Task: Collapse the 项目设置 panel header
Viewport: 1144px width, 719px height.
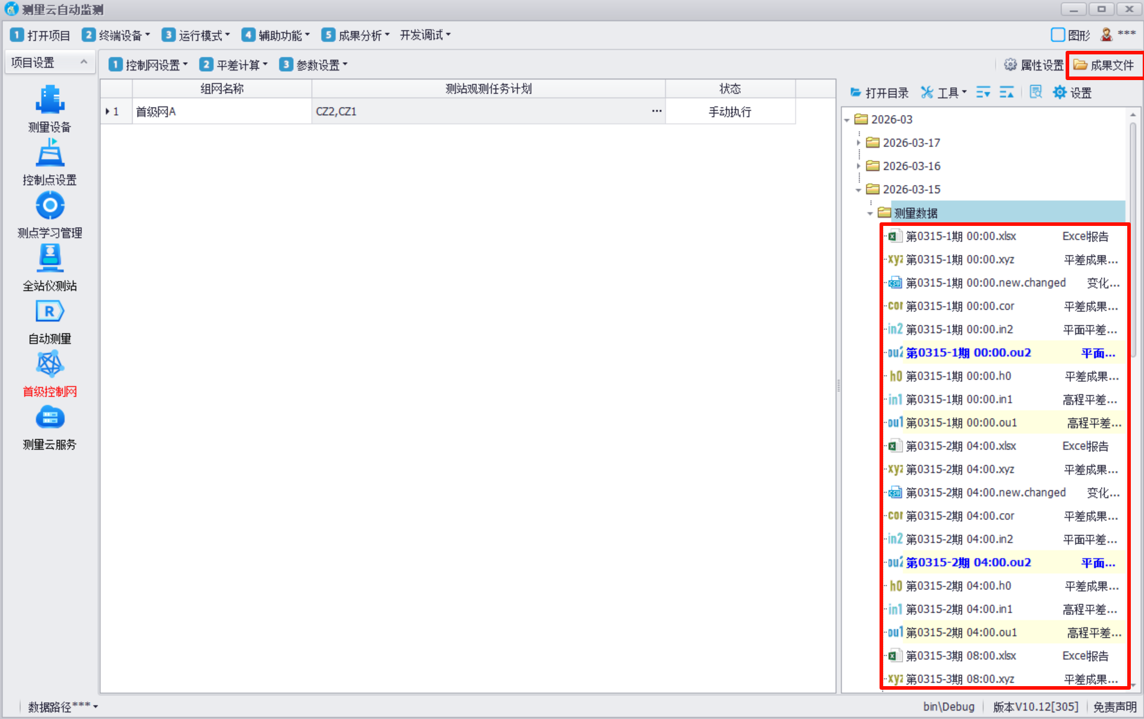Action: (84, 62)
